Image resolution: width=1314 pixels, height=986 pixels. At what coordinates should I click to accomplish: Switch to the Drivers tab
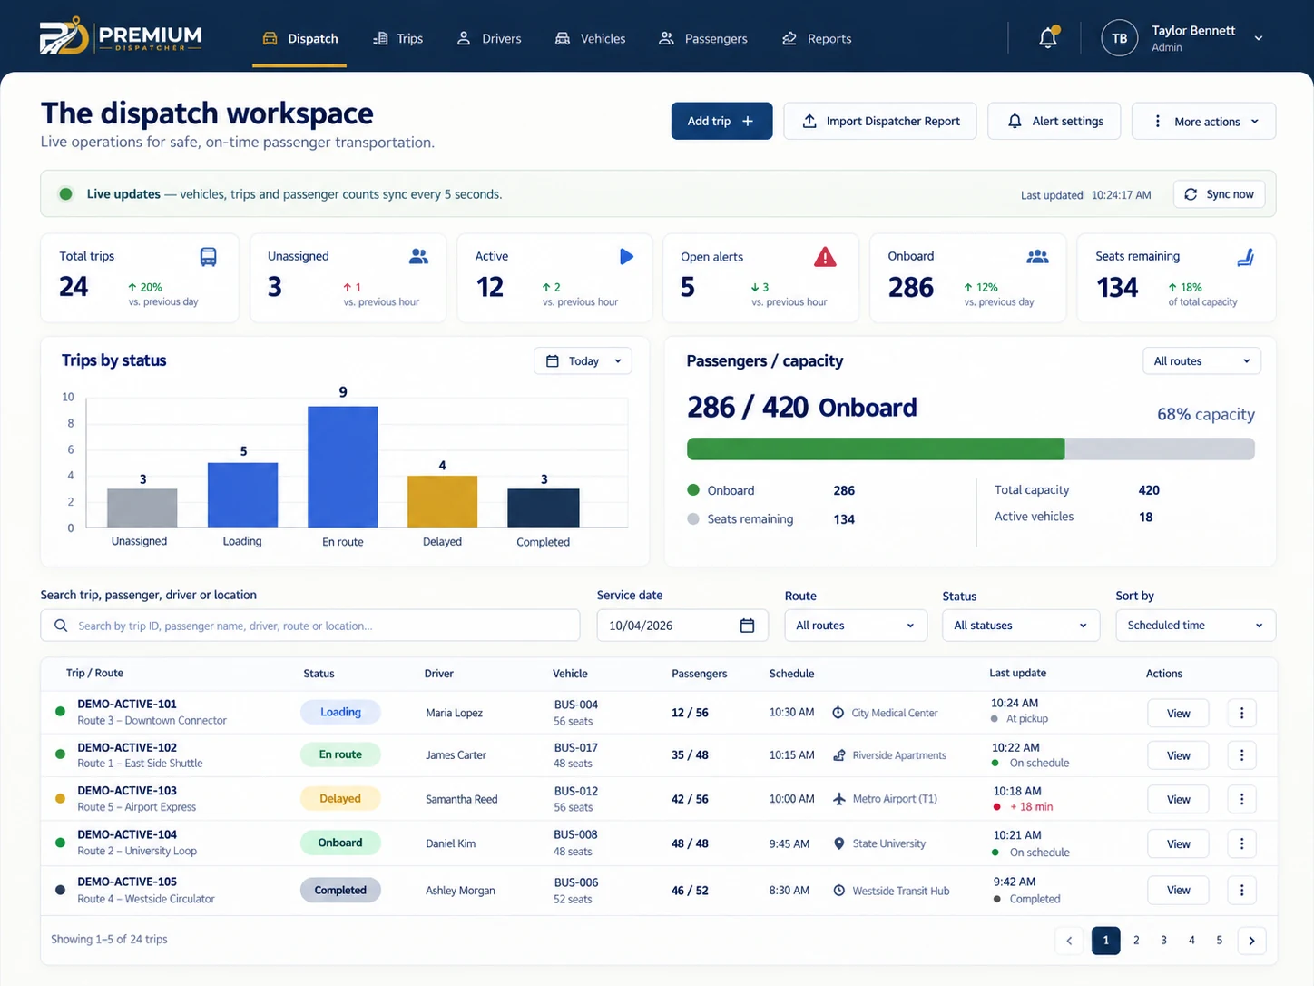click(x=489, y=38)
